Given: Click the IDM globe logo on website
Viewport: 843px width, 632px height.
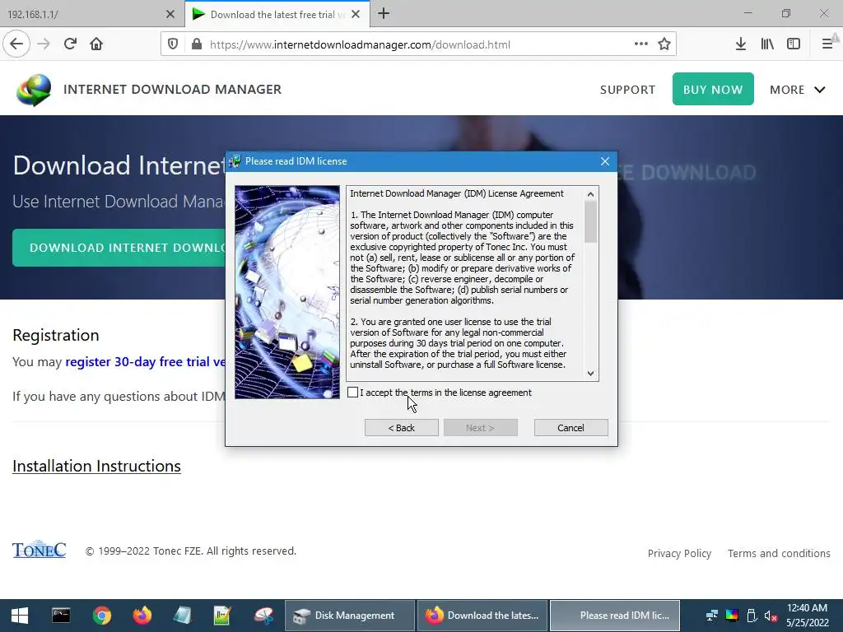Looking at the screenshot, I should coord(34,90).
